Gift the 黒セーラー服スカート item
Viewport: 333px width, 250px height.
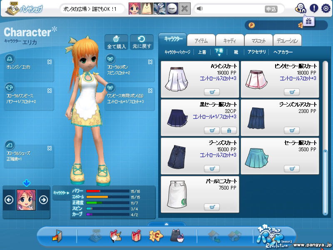[x=229, y=130]
